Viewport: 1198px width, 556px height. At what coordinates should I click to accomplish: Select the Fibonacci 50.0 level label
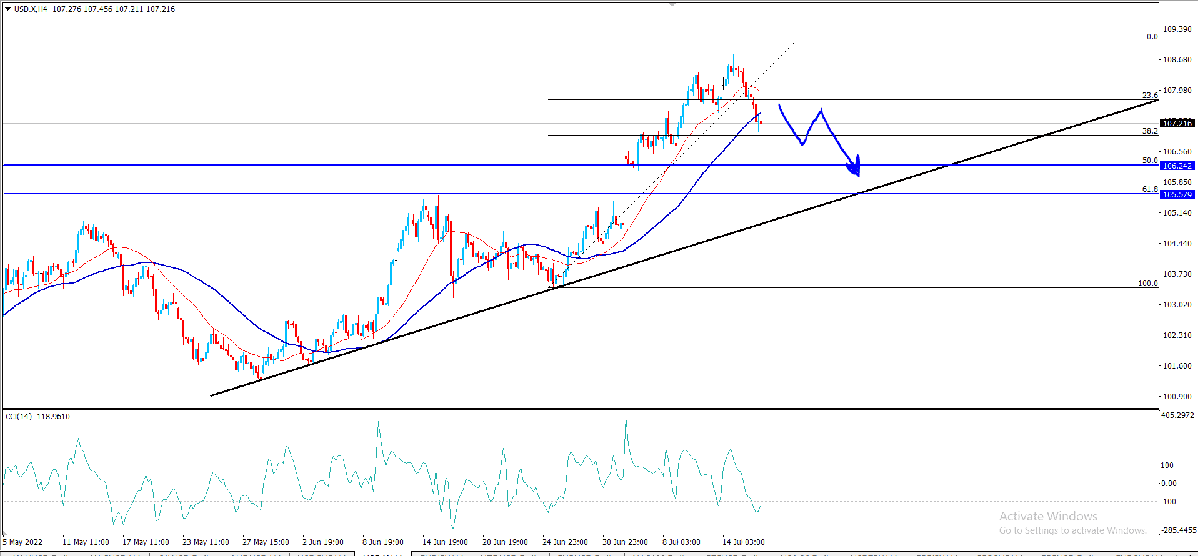coord(1150,161)
